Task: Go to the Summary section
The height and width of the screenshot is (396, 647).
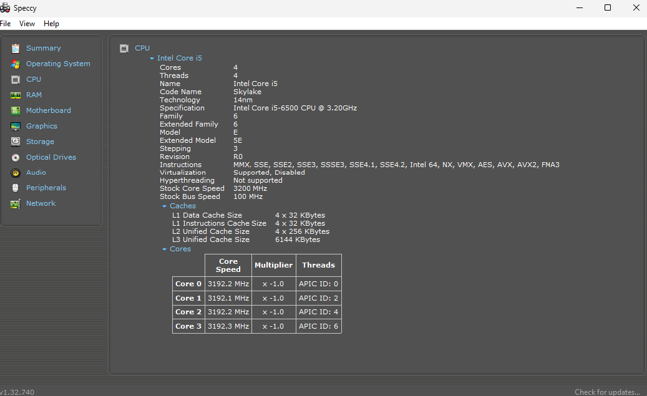Action: coord(43,48)
